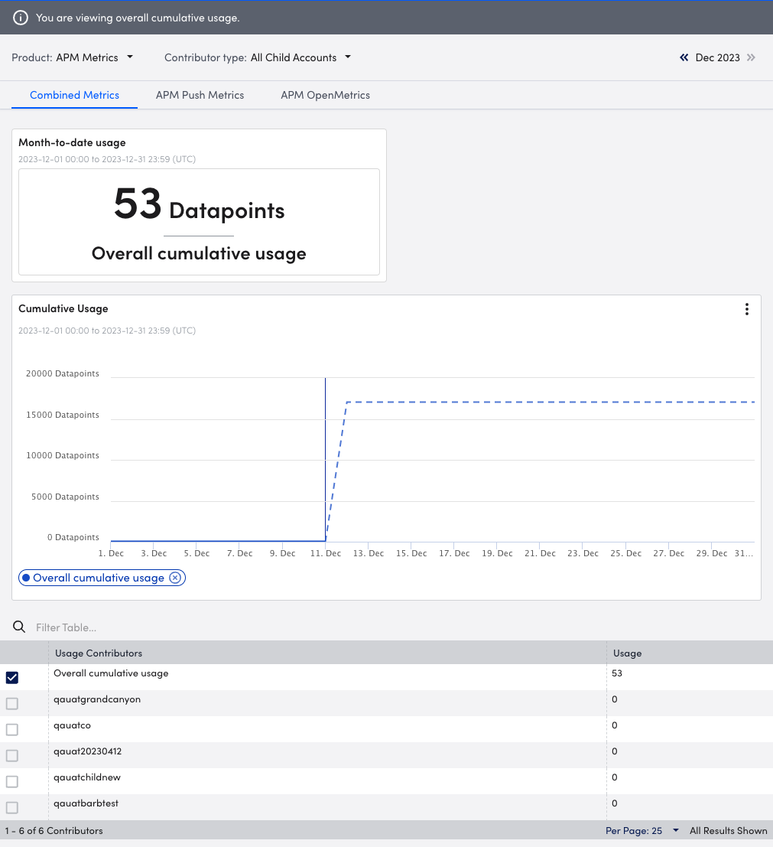Viewport: 773px width, 847px height.
Task: Click the magnifier search icon above the table
Action: 18,627
